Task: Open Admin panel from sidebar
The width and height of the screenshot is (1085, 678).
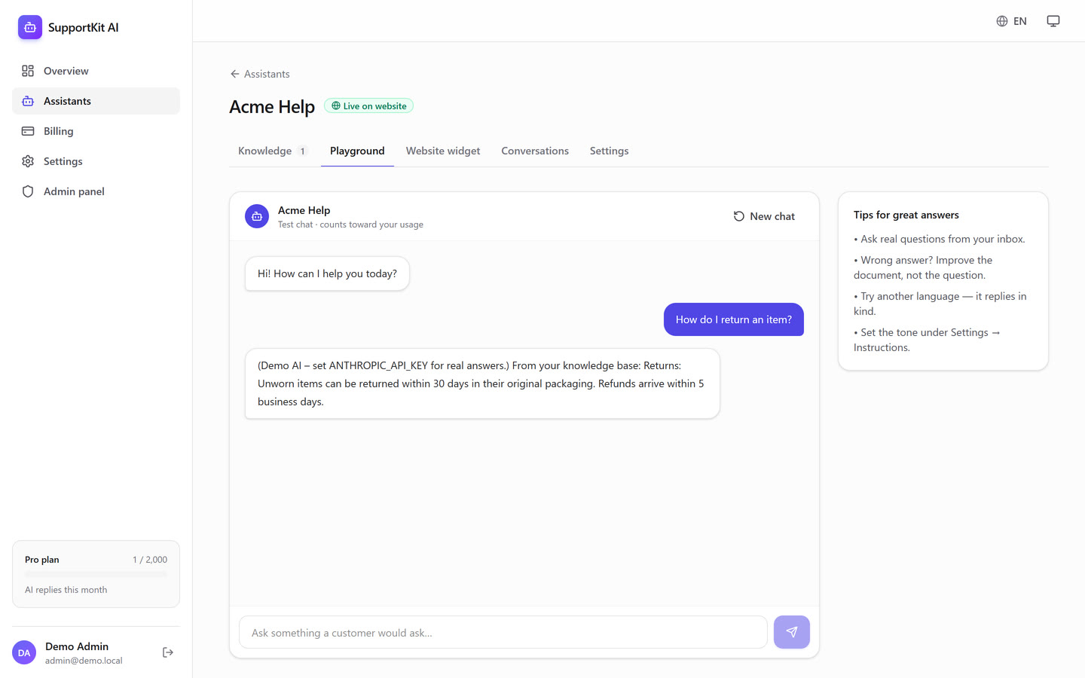Action: 96,191
